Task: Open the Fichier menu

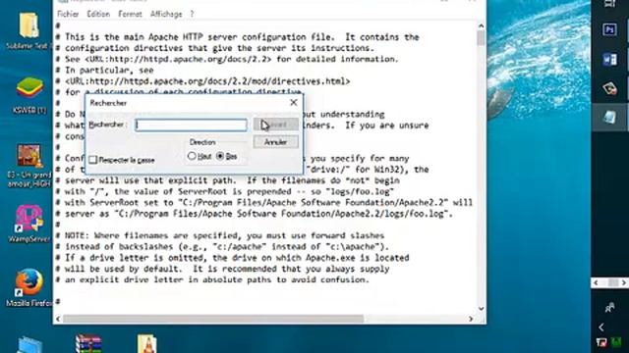Action: (x=68, y=14)
